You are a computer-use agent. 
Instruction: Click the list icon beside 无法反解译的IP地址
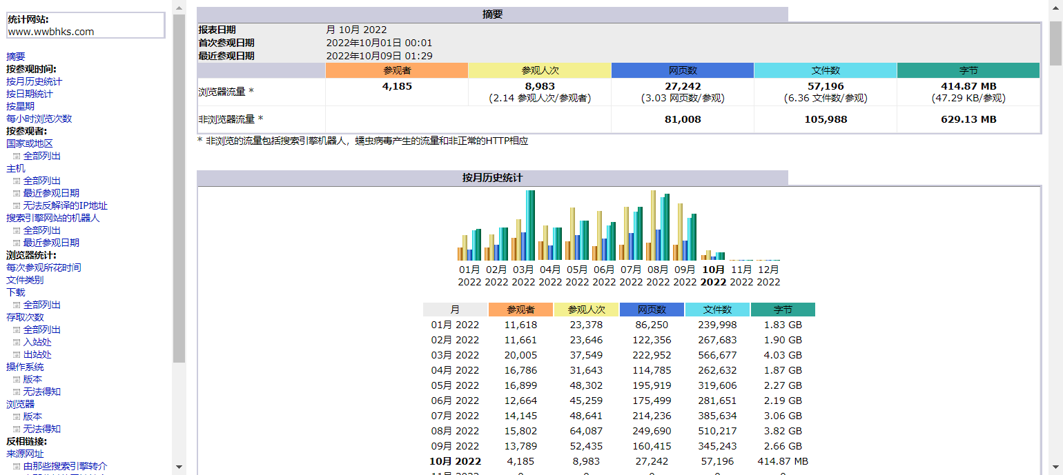17,205
